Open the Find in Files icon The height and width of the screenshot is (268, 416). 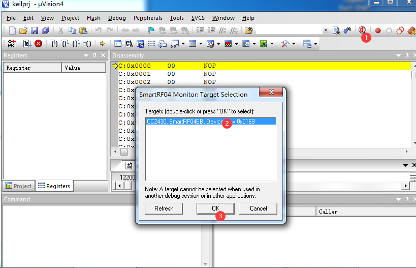coord(248,31)
